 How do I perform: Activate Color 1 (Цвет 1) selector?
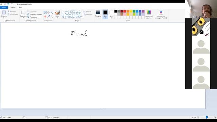105,14
